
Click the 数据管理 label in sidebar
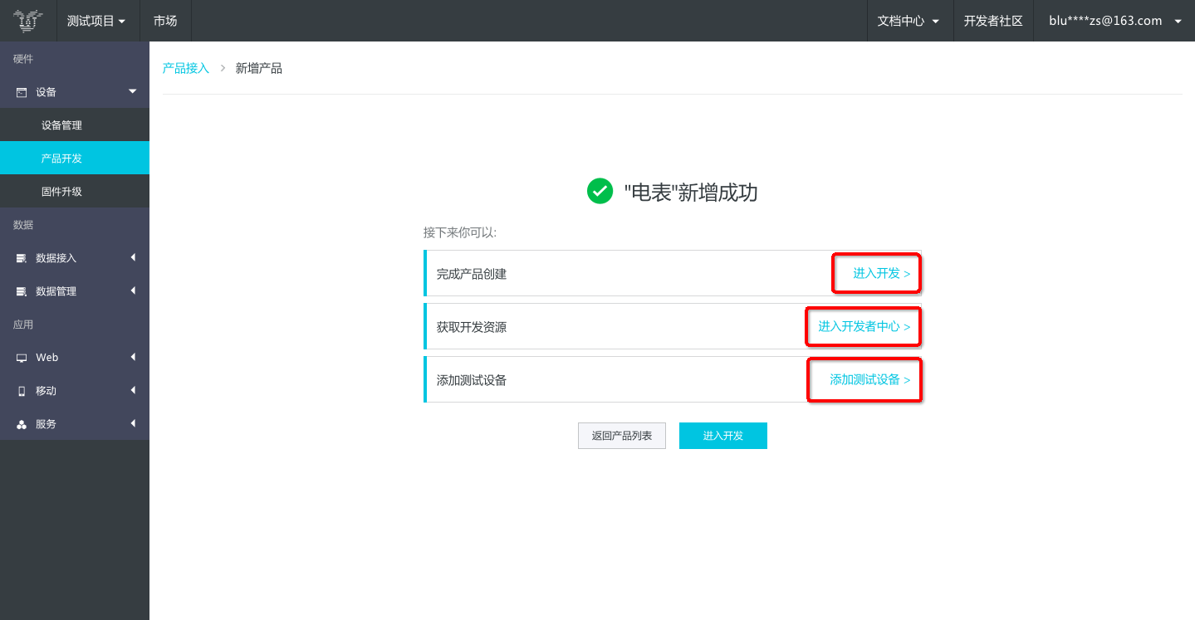tap(56, 291)
